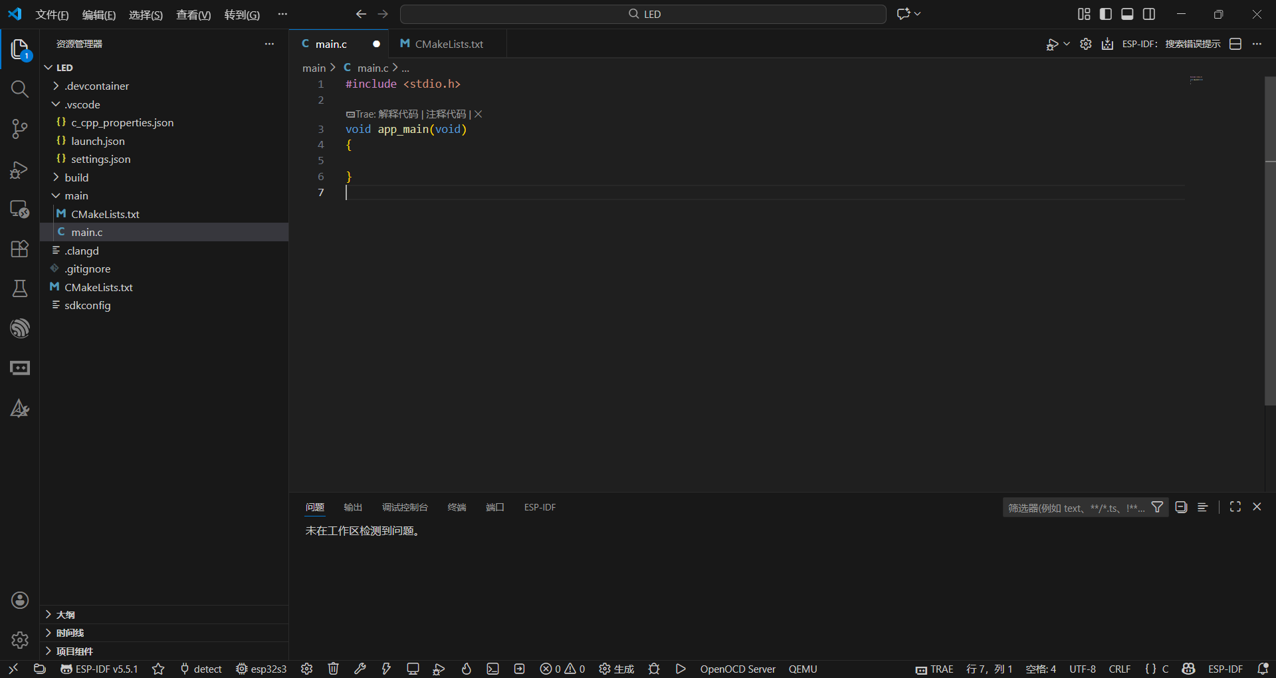
Task: Click the star project configuration icon
Action: pyautogui.click(x=158, y=669)
